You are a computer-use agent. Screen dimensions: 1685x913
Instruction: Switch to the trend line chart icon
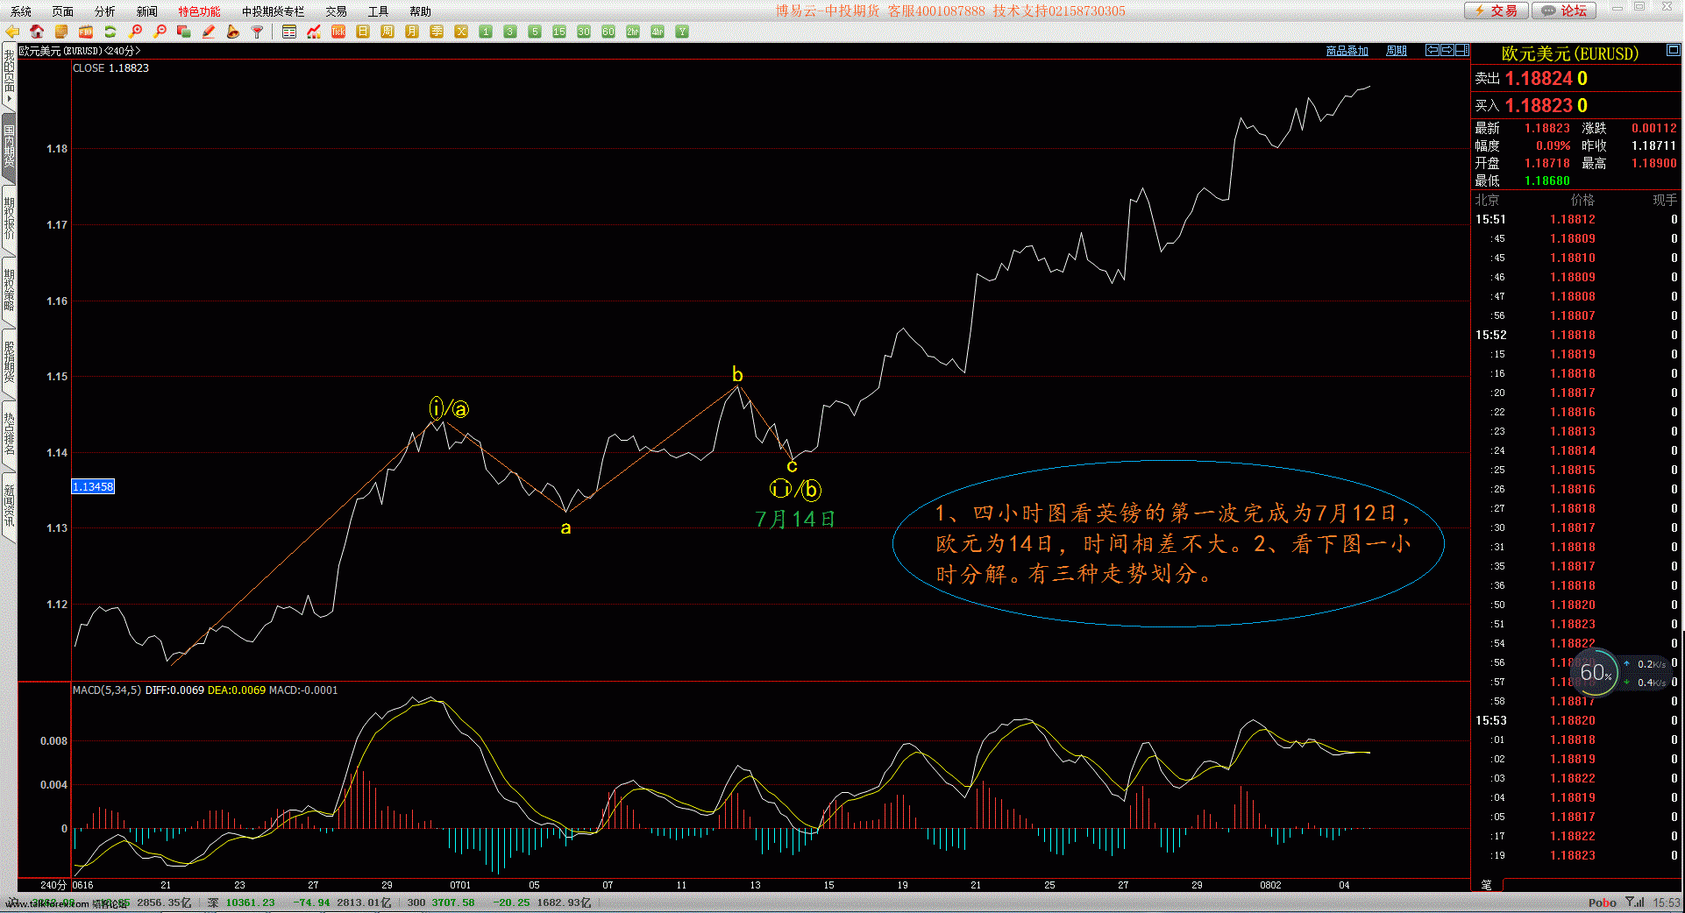314,32
